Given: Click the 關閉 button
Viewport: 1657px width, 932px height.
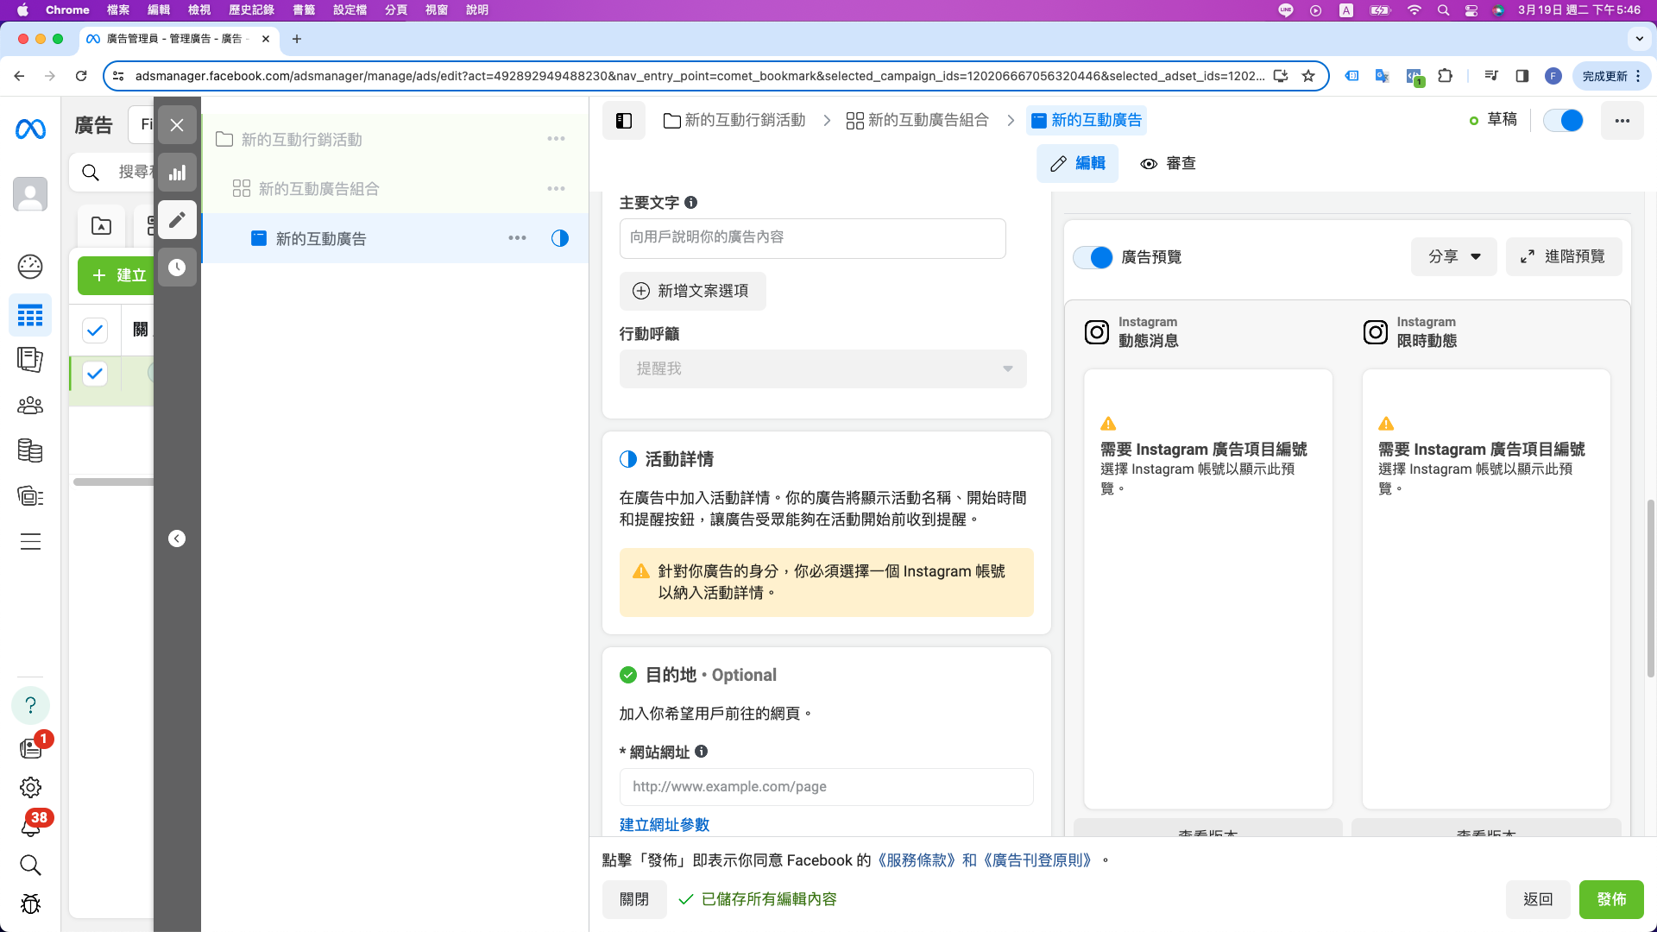Looking at the screenshot, I should (634, 899).
